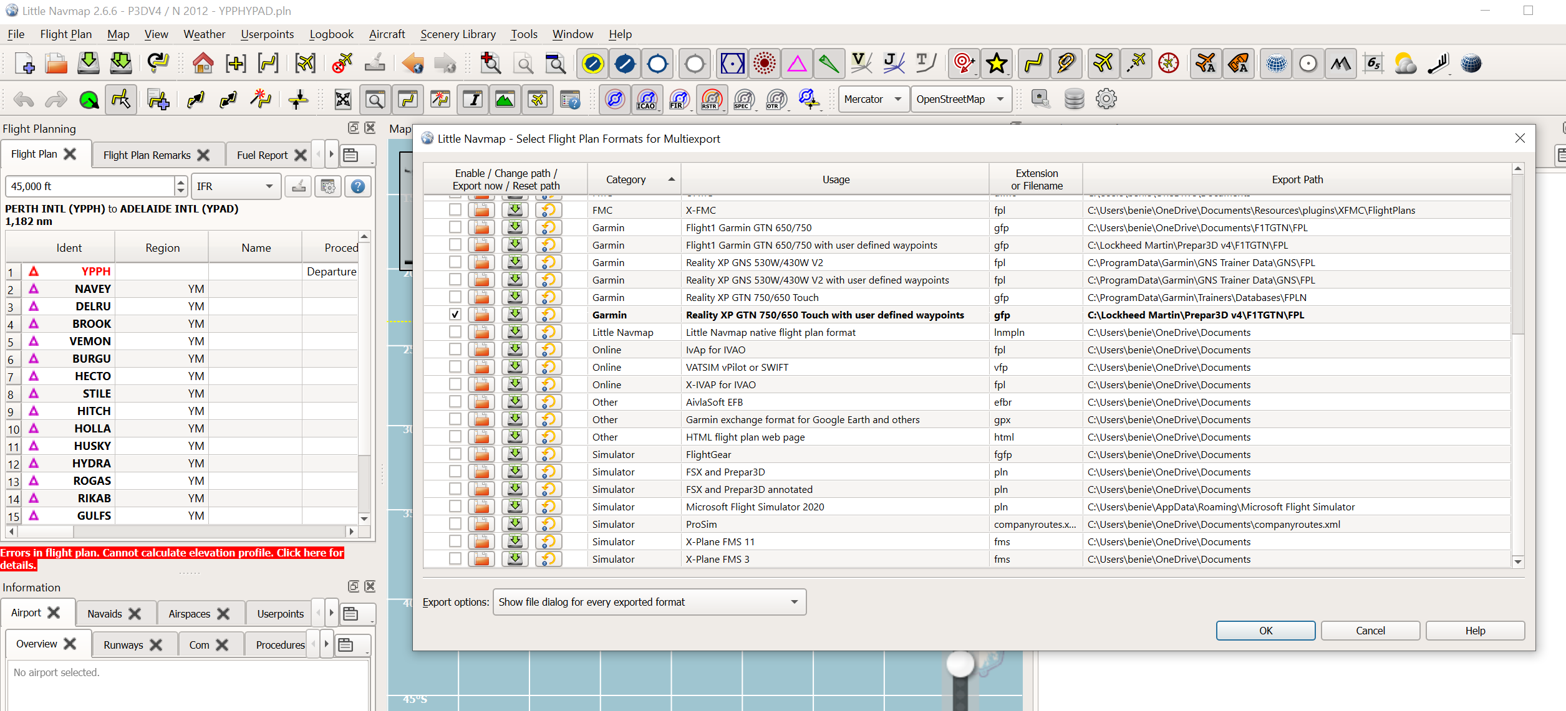Click OK in the Multiexport dialog
Image resolution: width=1566 pixels, height=711 pixels.
[x=1265, y=631]
